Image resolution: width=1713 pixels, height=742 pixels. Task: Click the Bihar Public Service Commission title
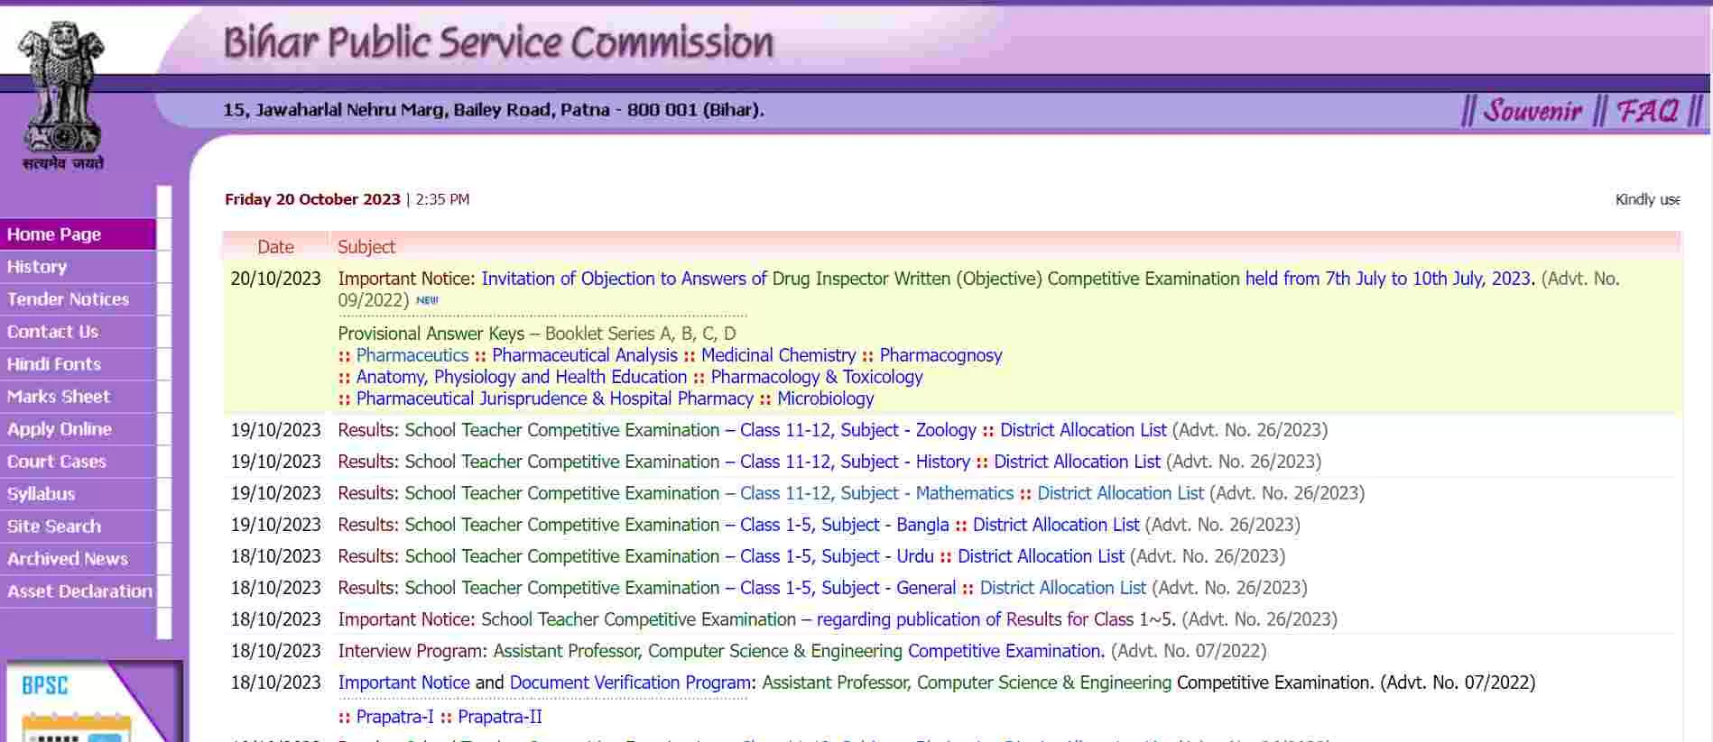(x=498, y=43)
